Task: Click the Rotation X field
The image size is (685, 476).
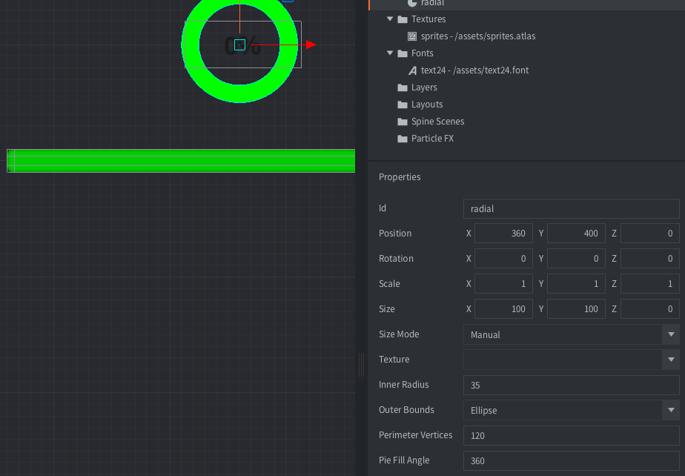Action: pyautogui.click(x=503, y=259)
